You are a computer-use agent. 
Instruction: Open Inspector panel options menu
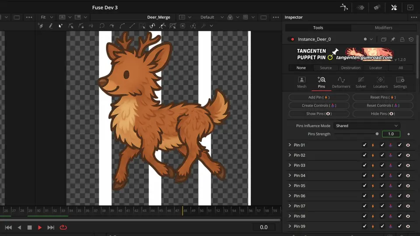414,17
